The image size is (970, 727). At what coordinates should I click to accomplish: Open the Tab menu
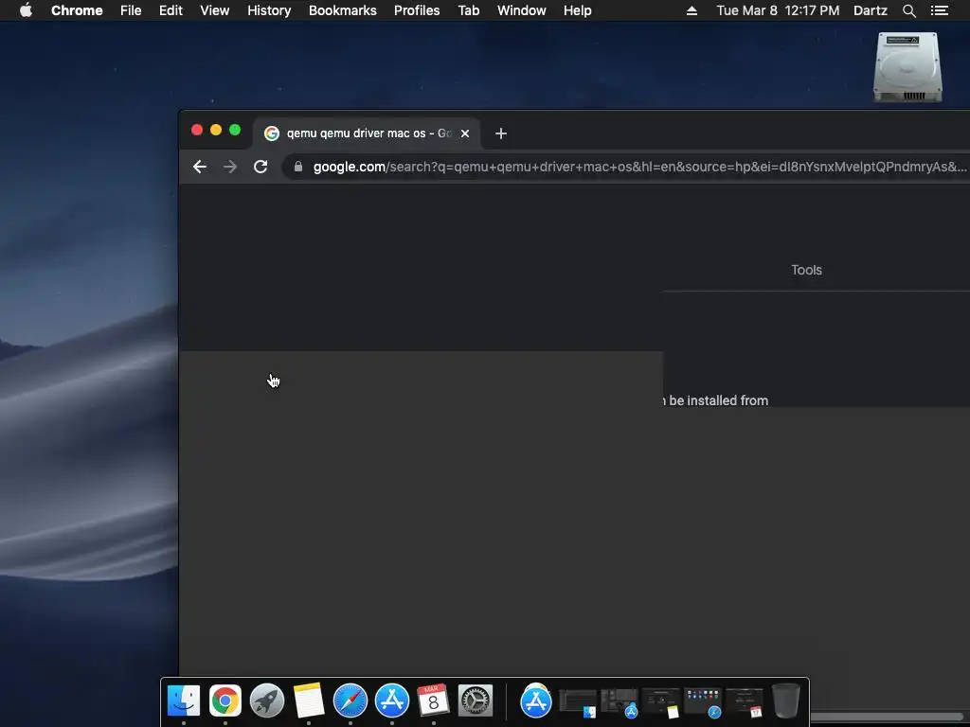(x=469, y=10)
